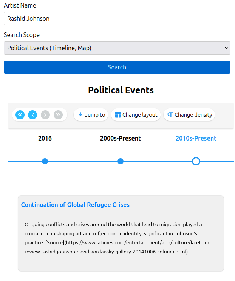Click the Change layout button
235x281 pixels.
[x=136, y=115]
